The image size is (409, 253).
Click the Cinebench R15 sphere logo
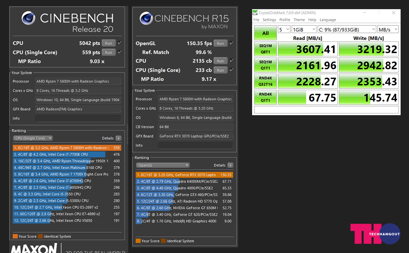click(146, 18)
